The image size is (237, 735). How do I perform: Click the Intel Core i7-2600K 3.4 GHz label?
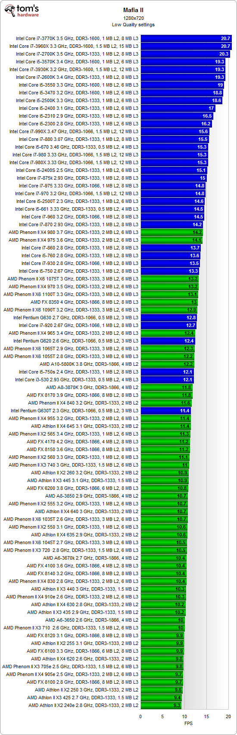77,77
